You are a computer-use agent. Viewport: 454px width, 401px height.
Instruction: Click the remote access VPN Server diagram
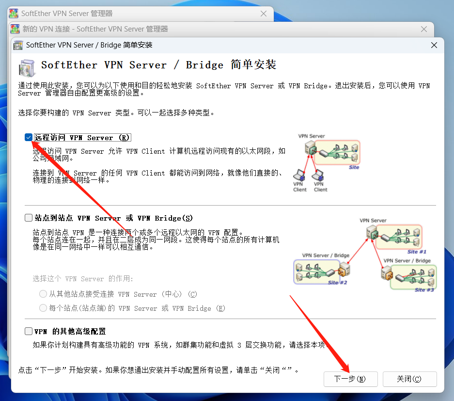[327, 163]
